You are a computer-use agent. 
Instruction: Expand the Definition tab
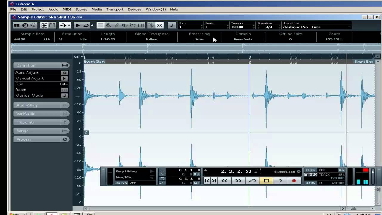pos(41,65)
